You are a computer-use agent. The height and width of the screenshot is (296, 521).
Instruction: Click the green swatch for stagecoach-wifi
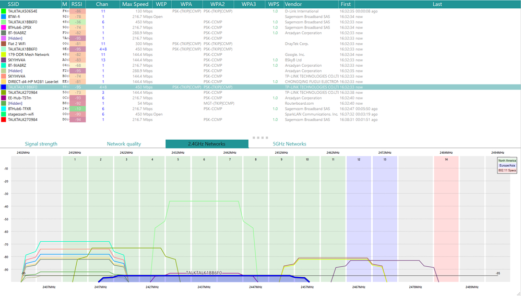3,114
